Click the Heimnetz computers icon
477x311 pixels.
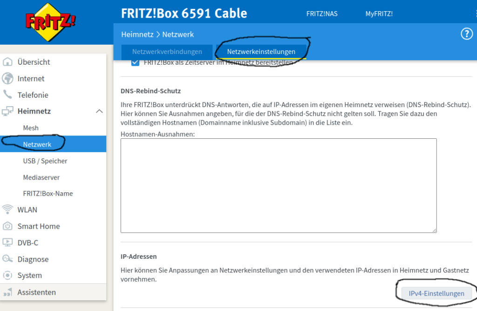coord(7,111)
